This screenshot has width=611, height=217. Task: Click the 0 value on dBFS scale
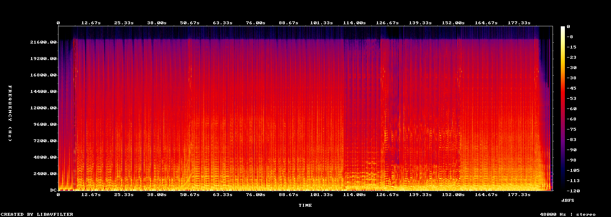568,27
